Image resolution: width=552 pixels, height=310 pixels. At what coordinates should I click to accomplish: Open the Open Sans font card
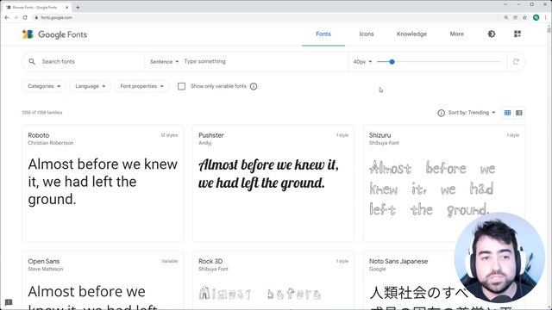point(103,281)
